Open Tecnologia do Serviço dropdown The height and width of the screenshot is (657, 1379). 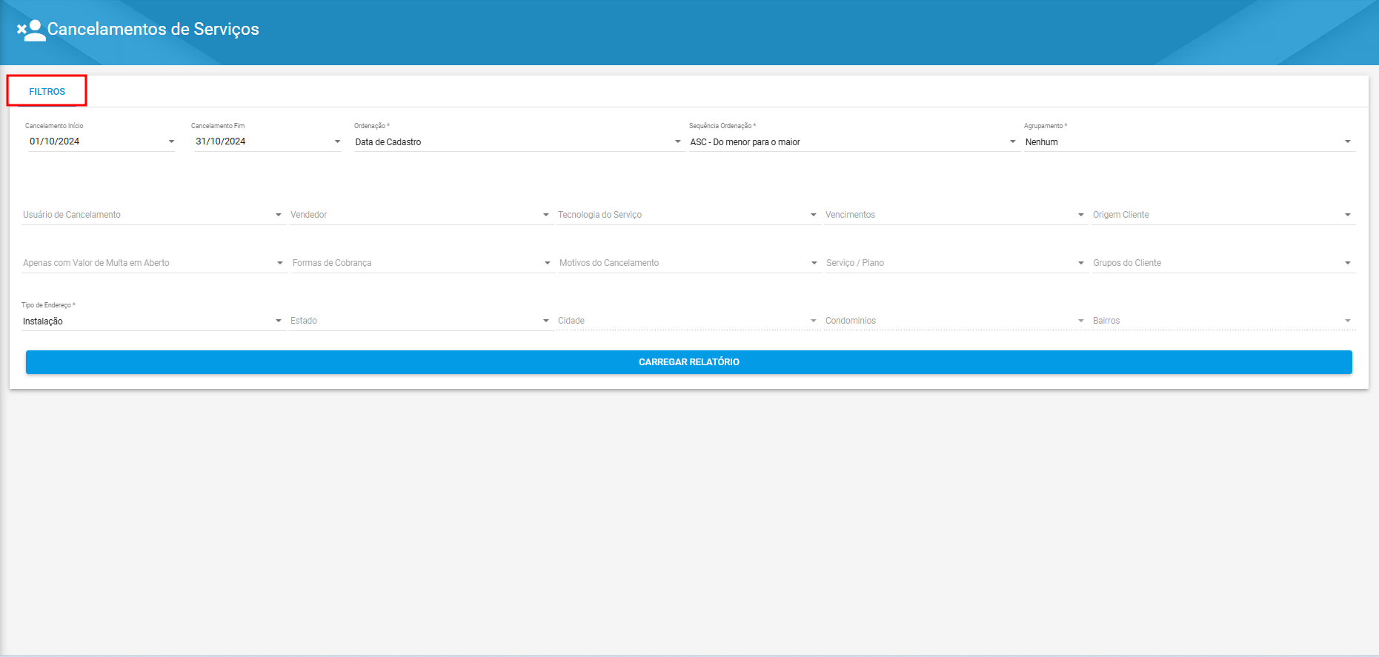coord(688,215)
